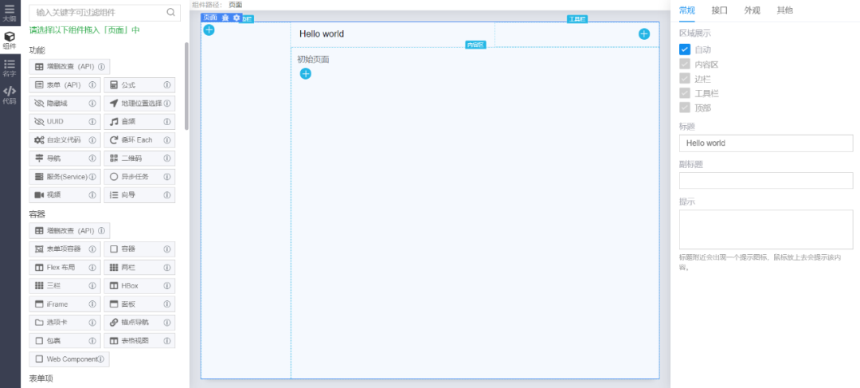860x388 pixels.
Task: Show info for 表单 (API) component
Action: point(92,85)
